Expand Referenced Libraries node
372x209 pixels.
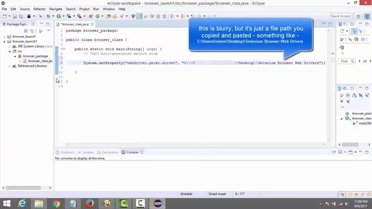click(x=9, y=66)
